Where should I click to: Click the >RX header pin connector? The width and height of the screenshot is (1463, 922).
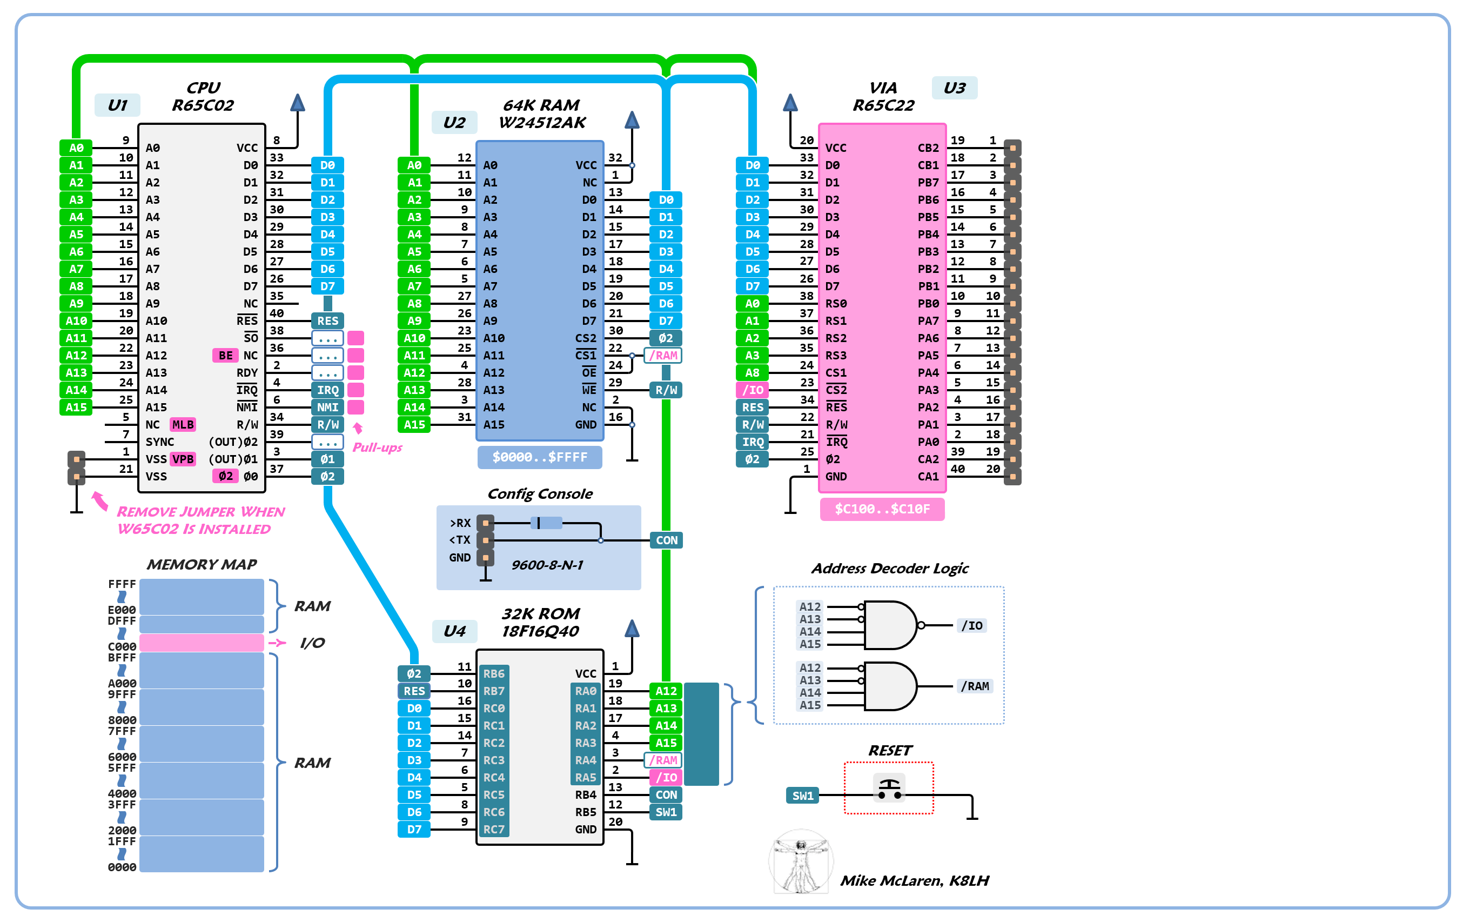[x=486, y=523]
